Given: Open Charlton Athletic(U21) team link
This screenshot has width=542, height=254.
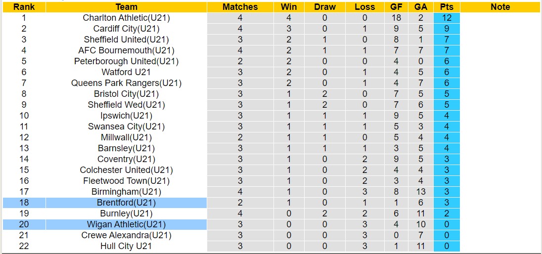Looking at the screenshot, I should tap(126, 18).
